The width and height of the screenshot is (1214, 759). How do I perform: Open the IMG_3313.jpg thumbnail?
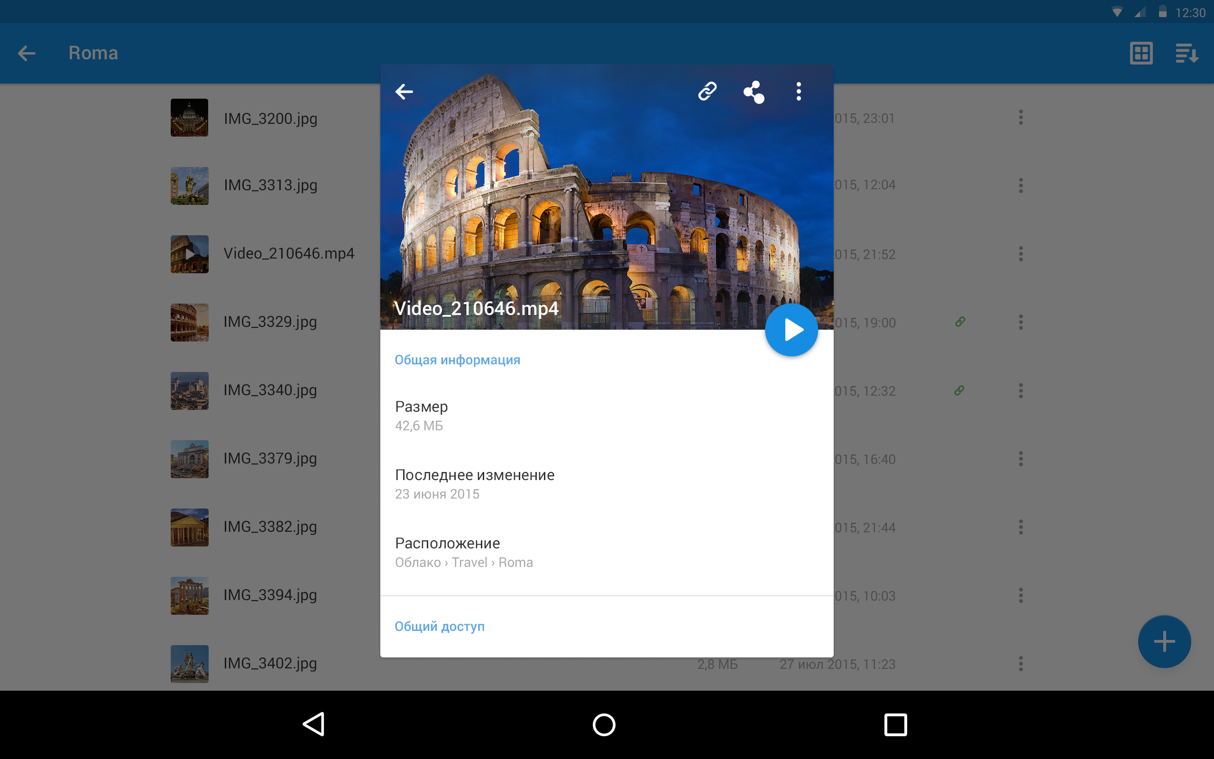[189, 186]
